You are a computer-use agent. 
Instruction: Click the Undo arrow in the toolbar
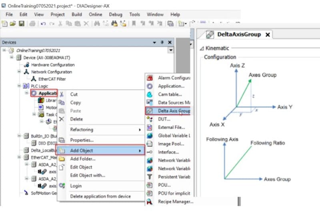pos(43,24)
